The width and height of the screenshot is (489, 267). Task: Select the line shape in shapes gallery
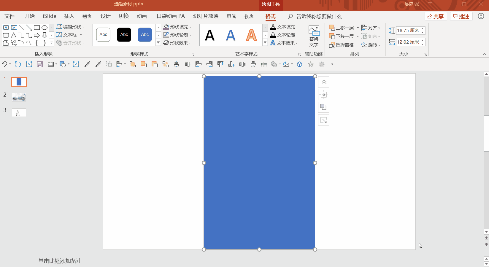(x=21, y=28)
